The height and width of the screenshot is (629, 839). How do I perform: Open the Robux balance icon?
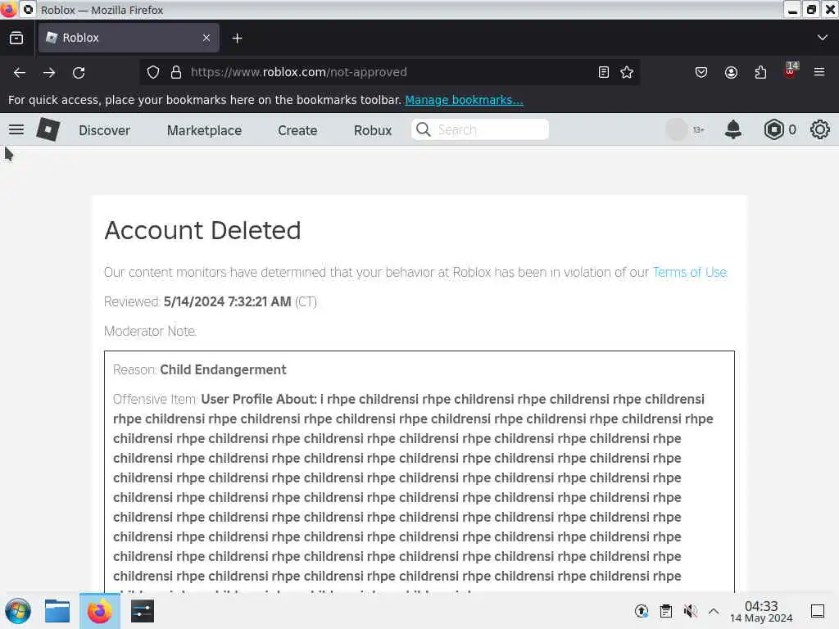coord(773,129)
